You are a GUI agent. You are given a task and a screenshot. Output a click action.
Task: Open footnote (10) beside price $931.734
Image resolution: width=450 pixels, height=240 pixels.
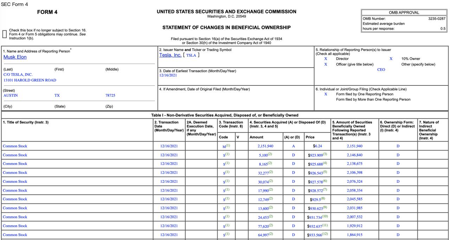[x=325, y=216]
